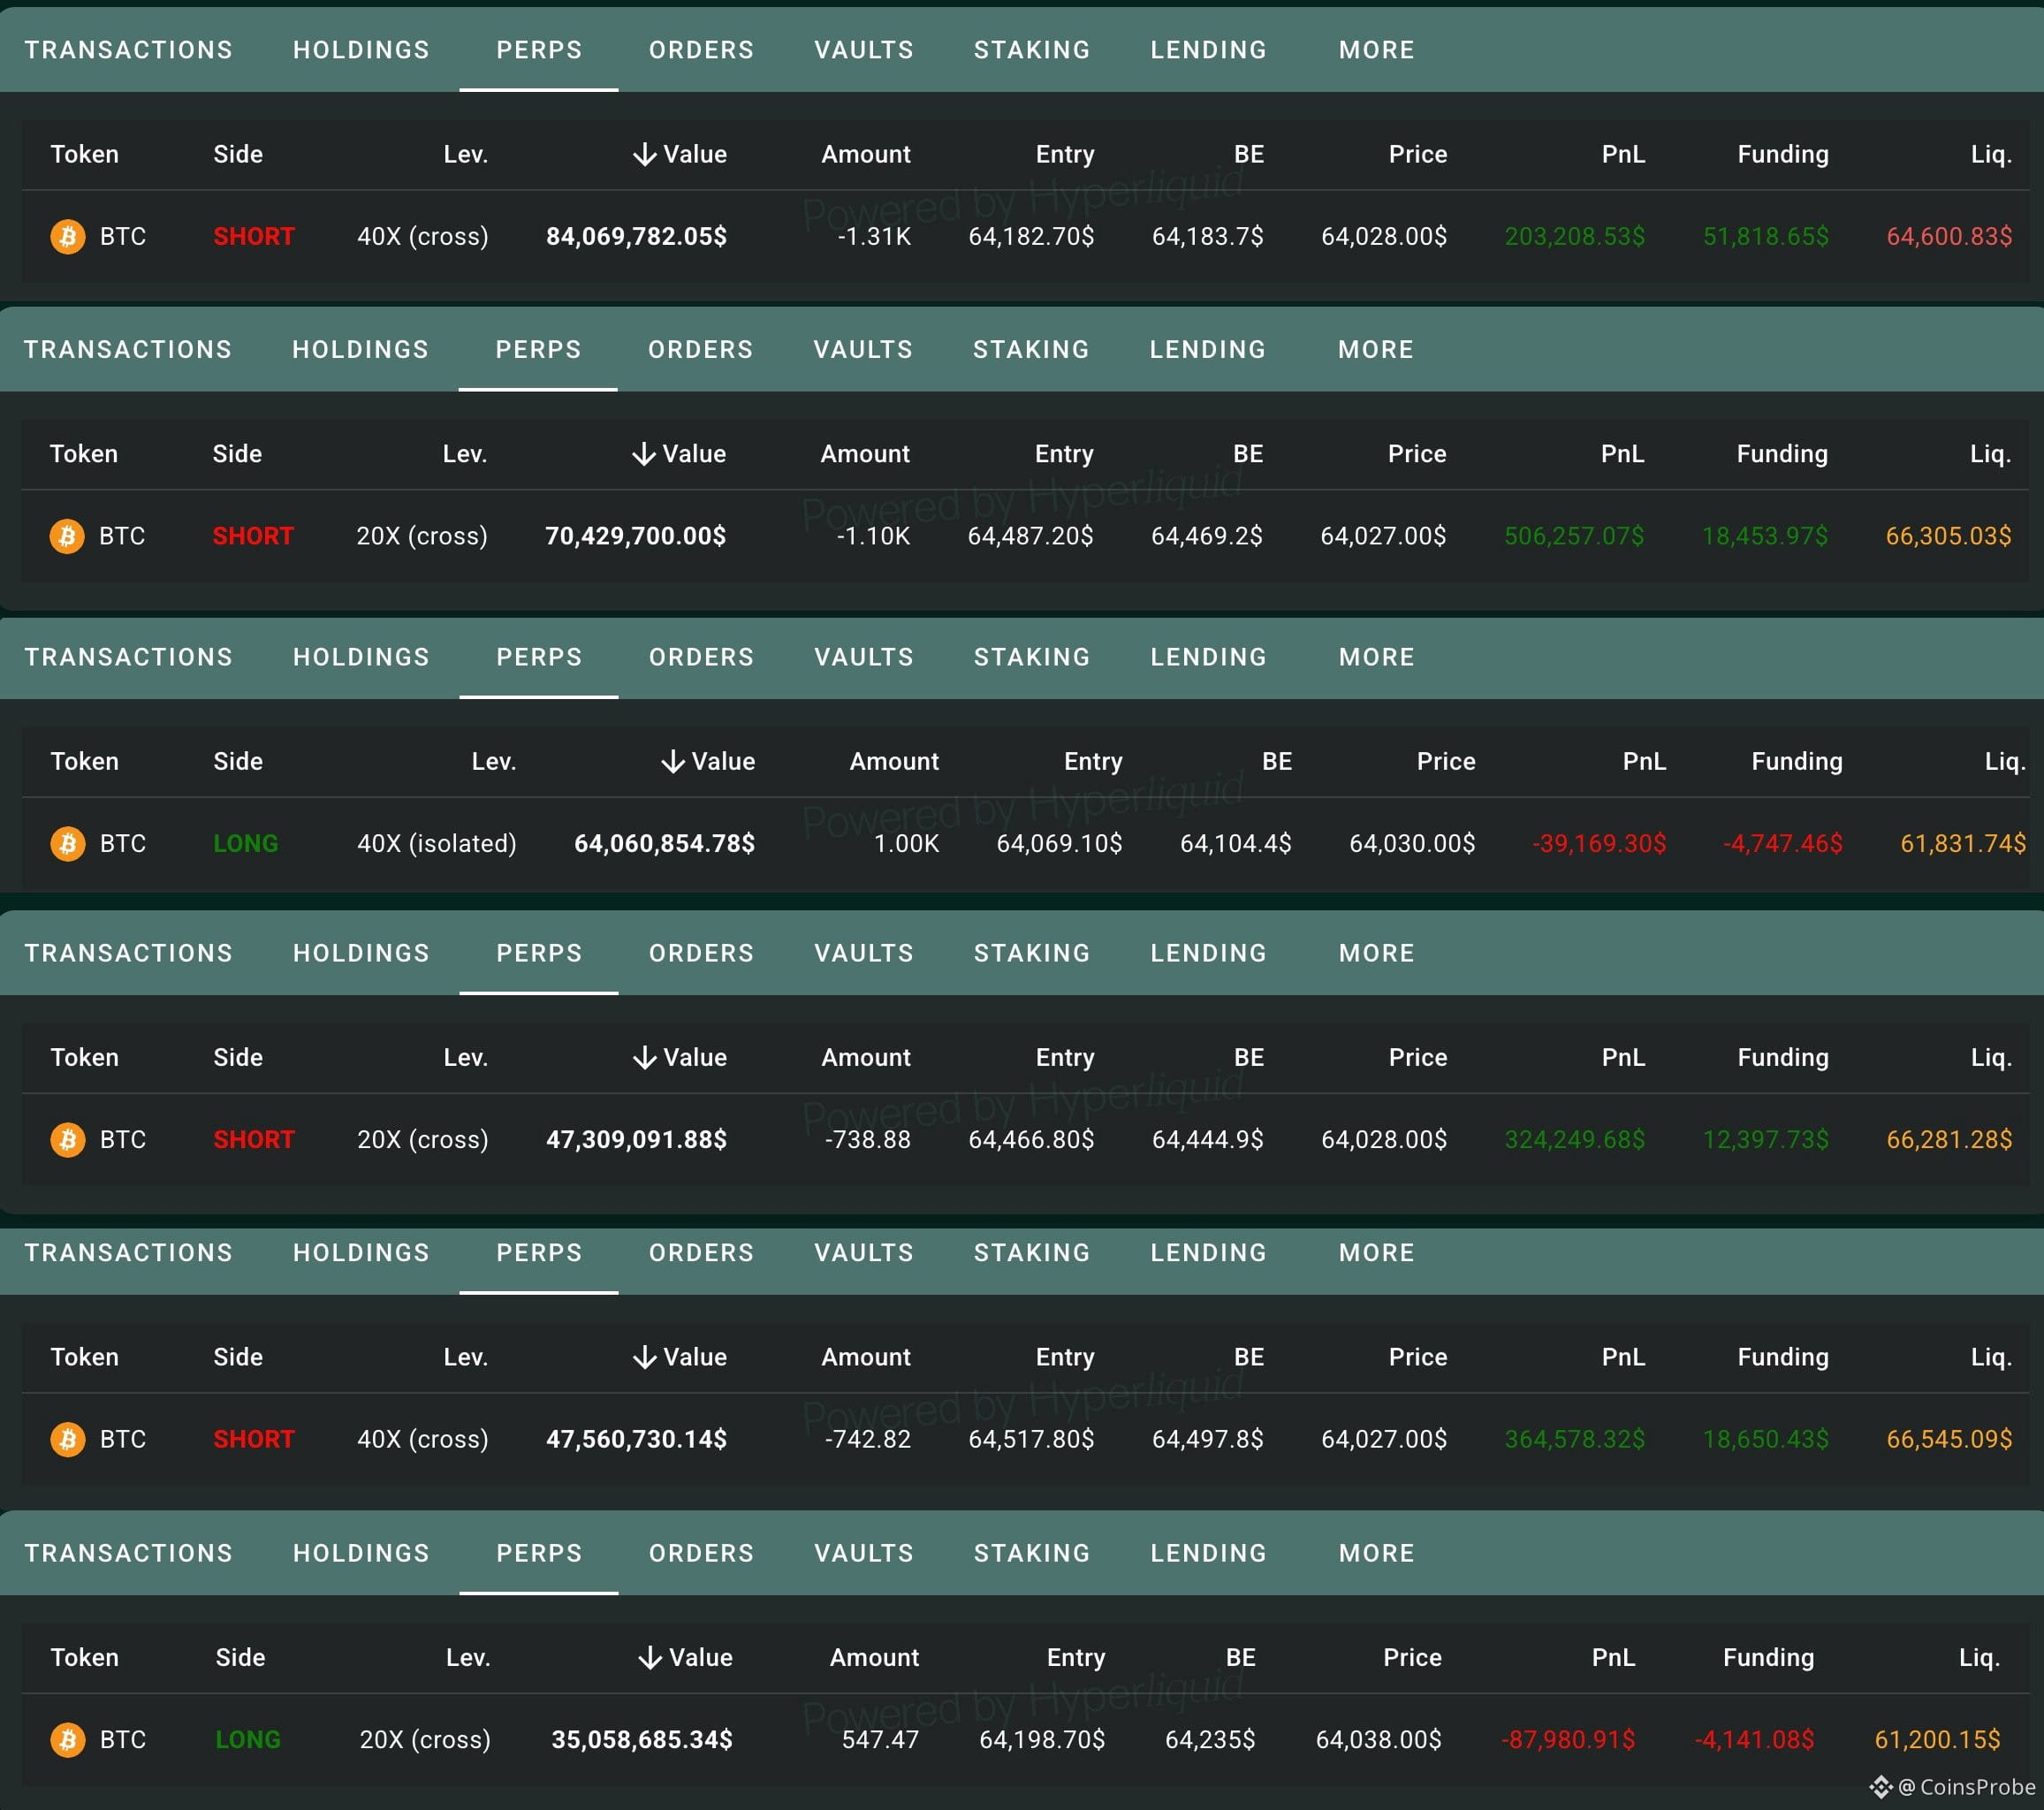Click the 61,200.15$ liquidation price

[1937, 1740]
